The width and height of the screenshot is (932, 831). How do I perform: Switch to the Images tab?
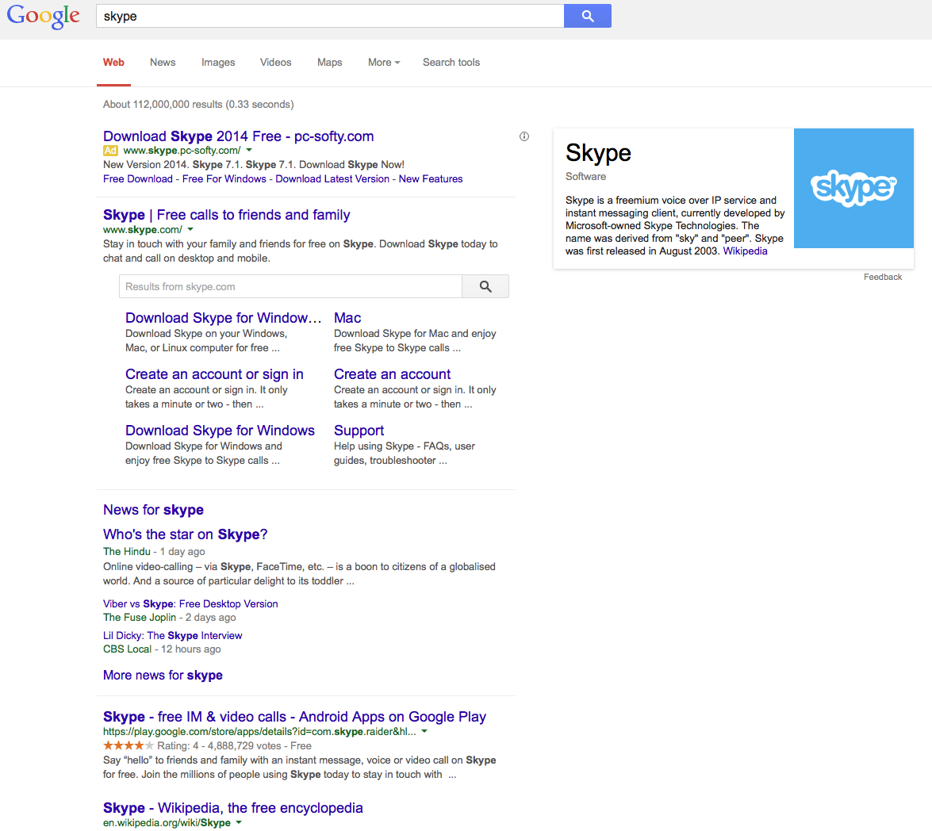tap(218, 63)
